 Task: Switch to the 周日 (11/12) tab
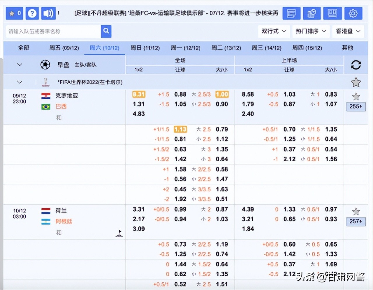click(145, 48)
